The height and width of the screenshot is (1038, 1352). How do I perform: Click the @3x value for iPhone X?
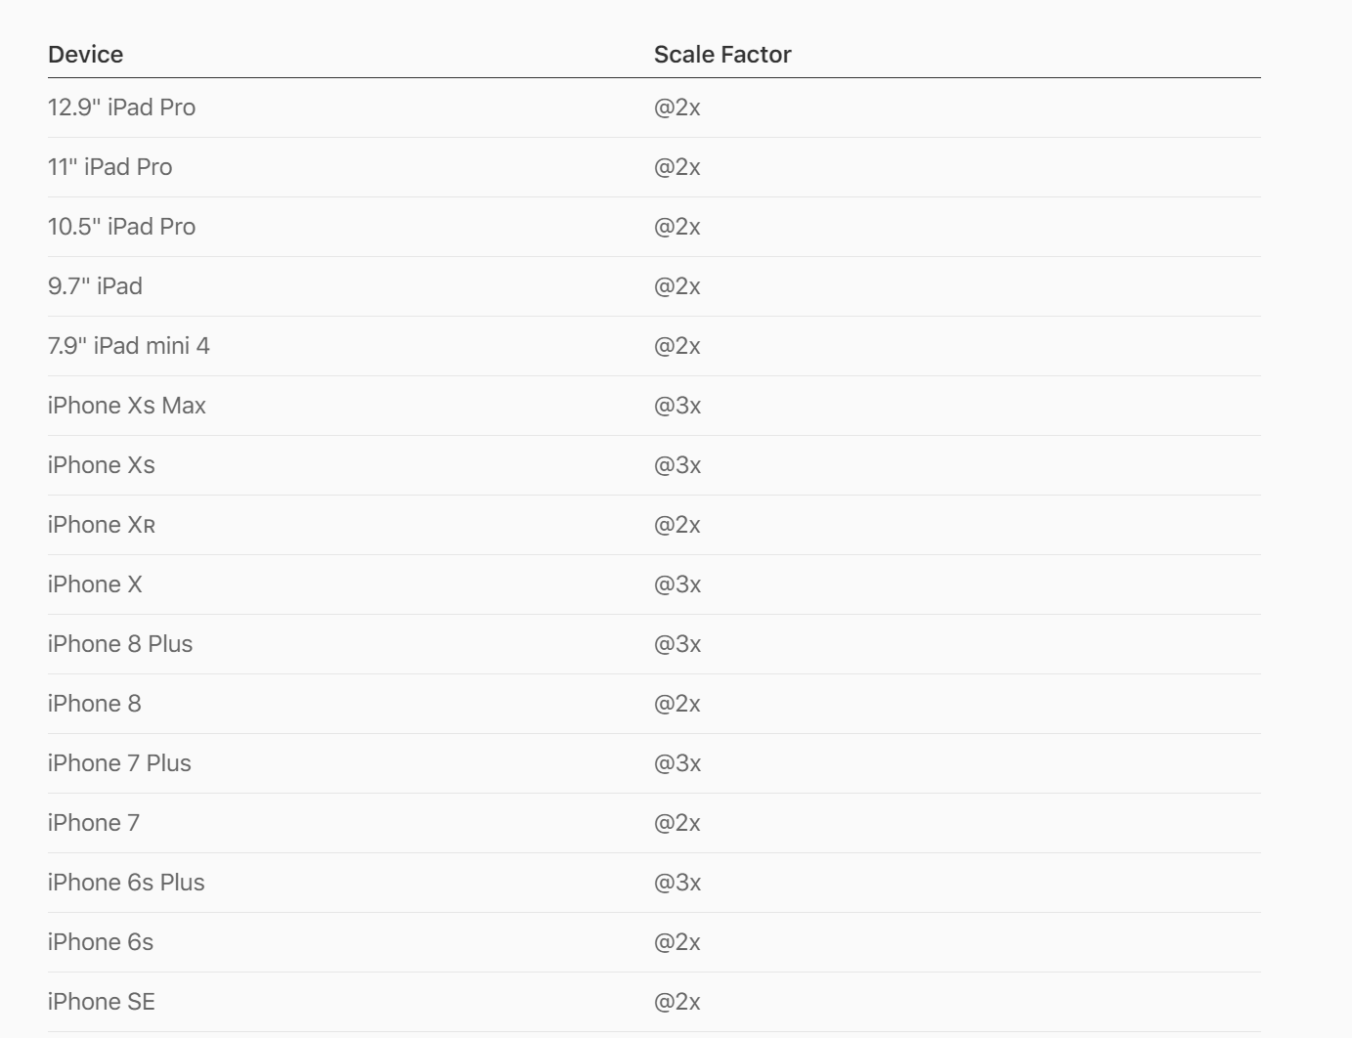[677, 584]
